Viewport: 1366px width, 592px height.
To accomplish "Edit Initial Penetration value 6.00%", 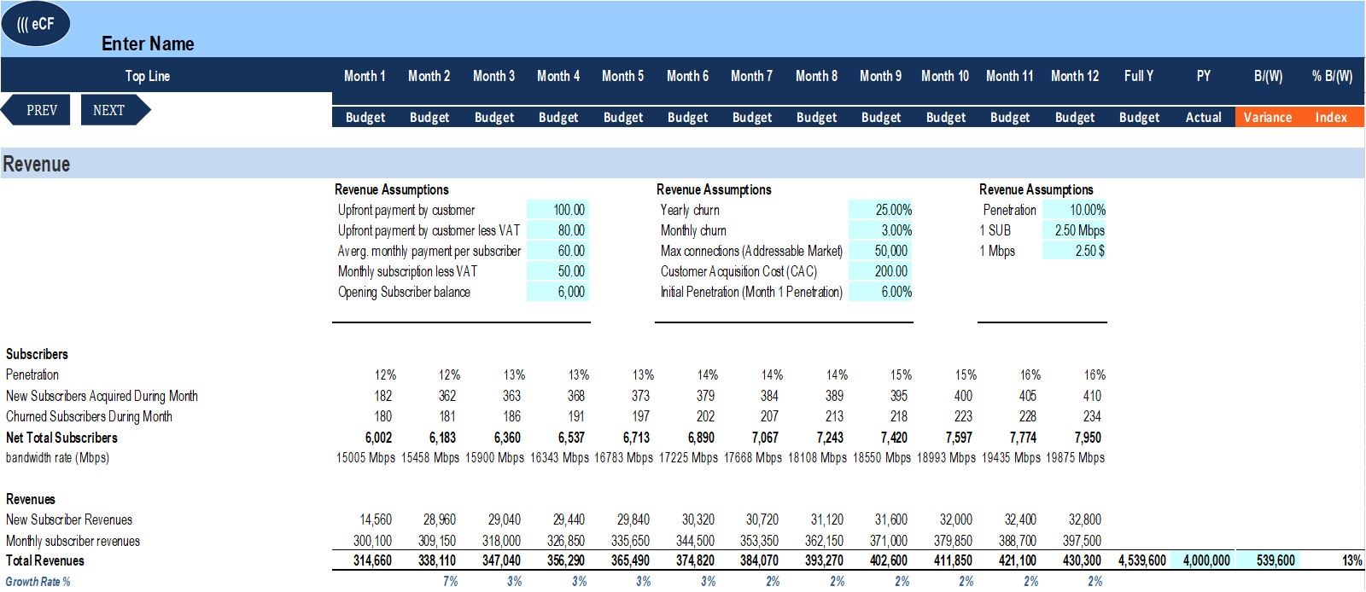I will pos(881,292).
